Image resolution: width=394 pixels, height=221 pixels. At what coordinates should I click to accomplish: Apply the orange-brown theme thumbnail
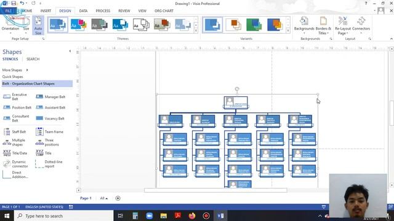tap(162, 25)
